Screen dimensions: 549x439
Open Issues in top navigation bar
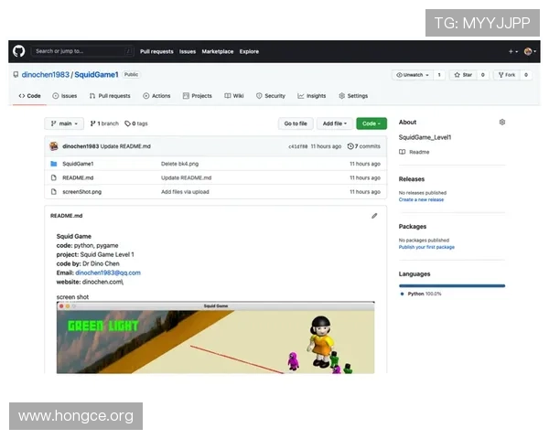click(x=188, y=51)
